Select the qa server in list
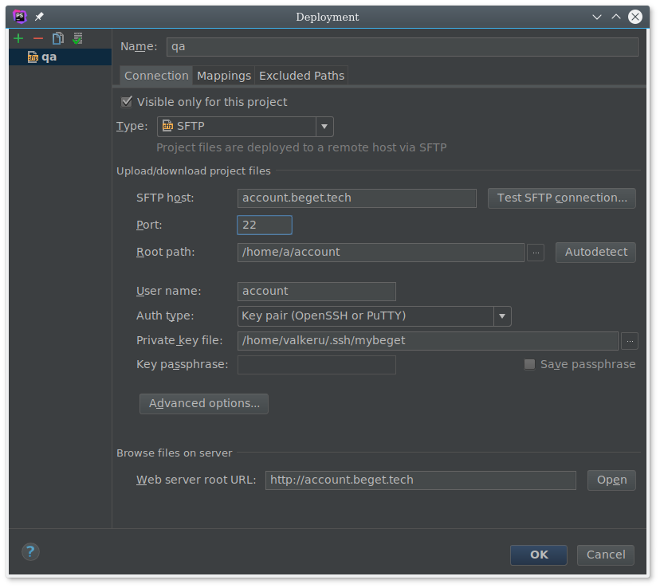660x588 pixels. (x=49, y=57)
